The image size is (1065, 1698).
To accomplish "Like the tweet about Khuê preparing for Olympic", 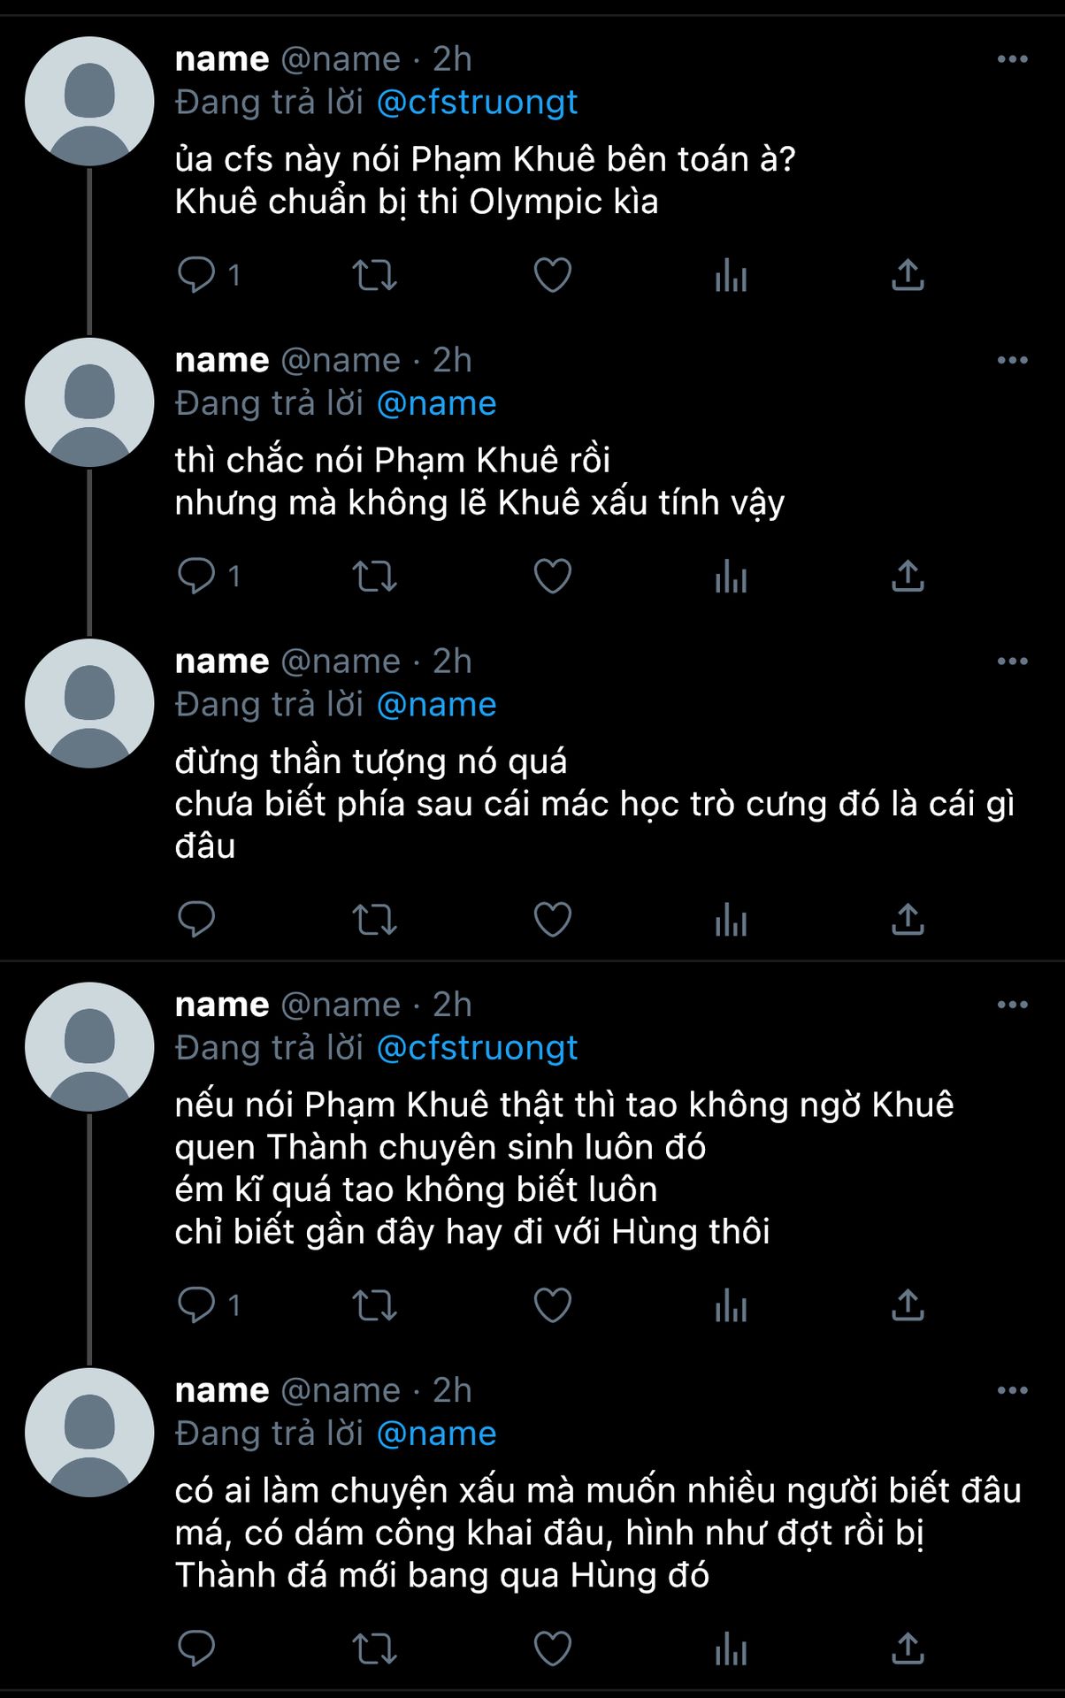I will pos(553,275).
